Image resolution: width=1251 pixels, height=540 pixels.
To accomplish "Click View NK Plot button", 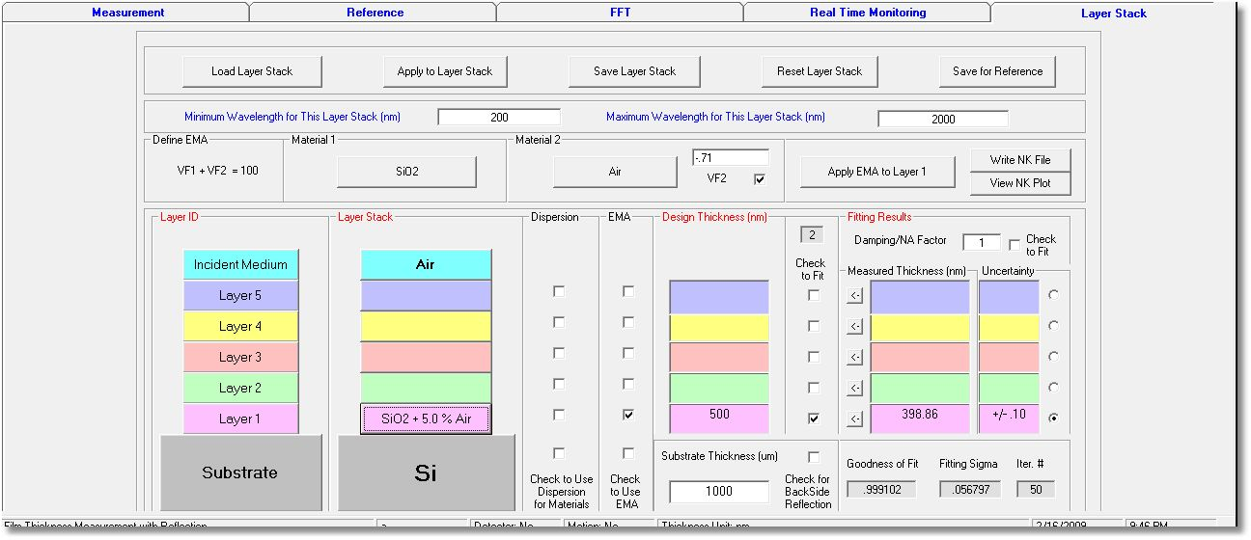I will pos(1020,183).
